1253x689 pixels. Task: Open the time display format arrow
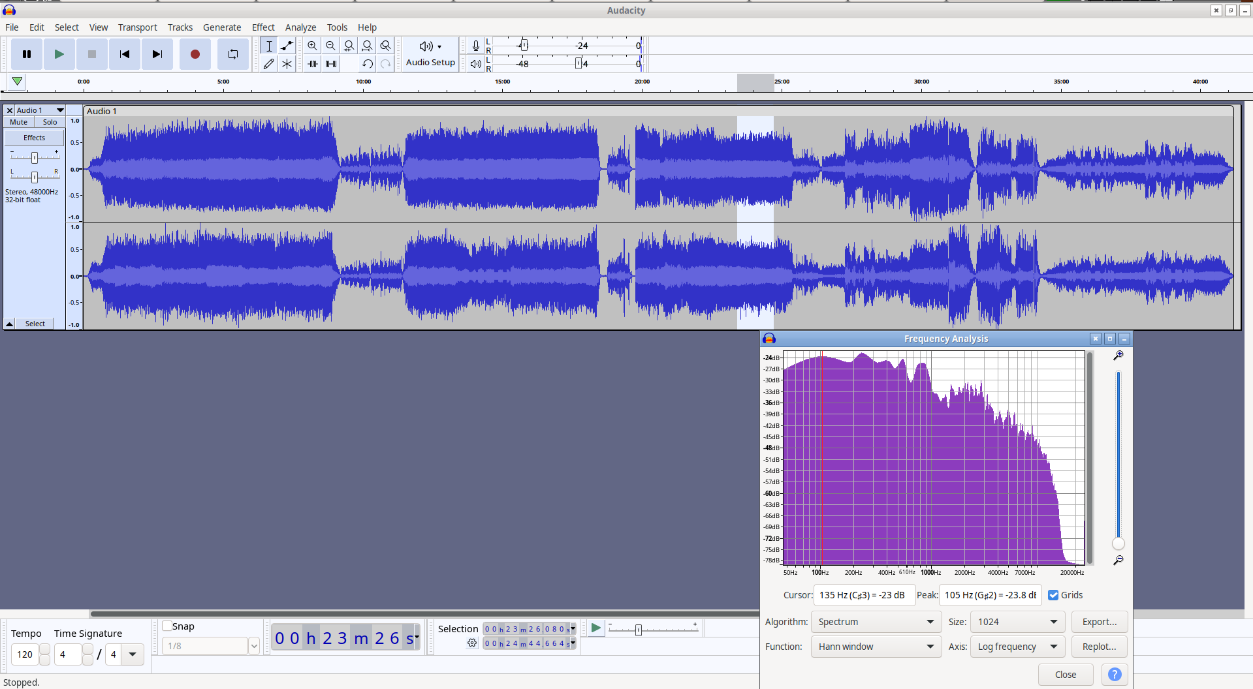(x=417, y=637)
